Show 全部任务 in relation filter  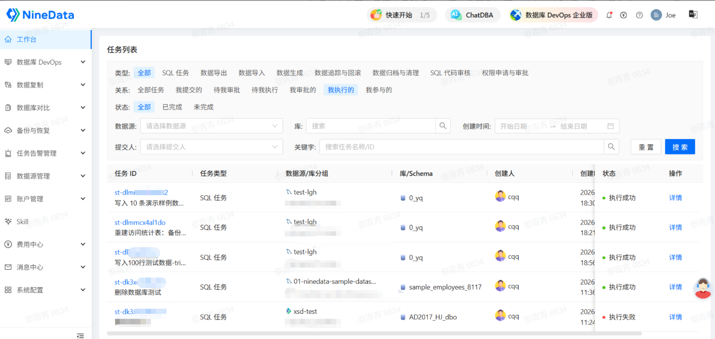pyautogui.click(x=151, y=90)
